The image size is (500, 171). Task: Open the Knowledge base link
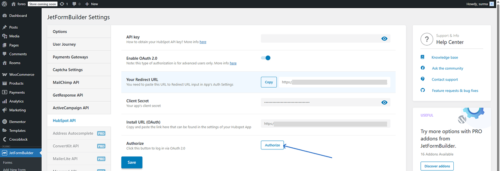coord(445,57)
